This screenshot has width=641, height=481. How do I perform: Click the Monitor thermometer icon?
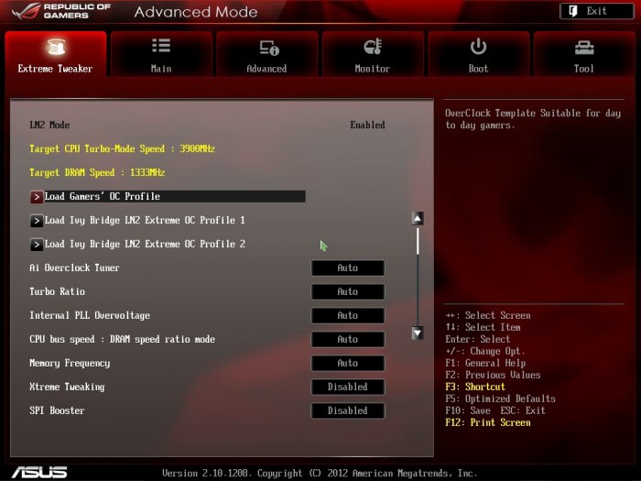[x=373, y=47]
